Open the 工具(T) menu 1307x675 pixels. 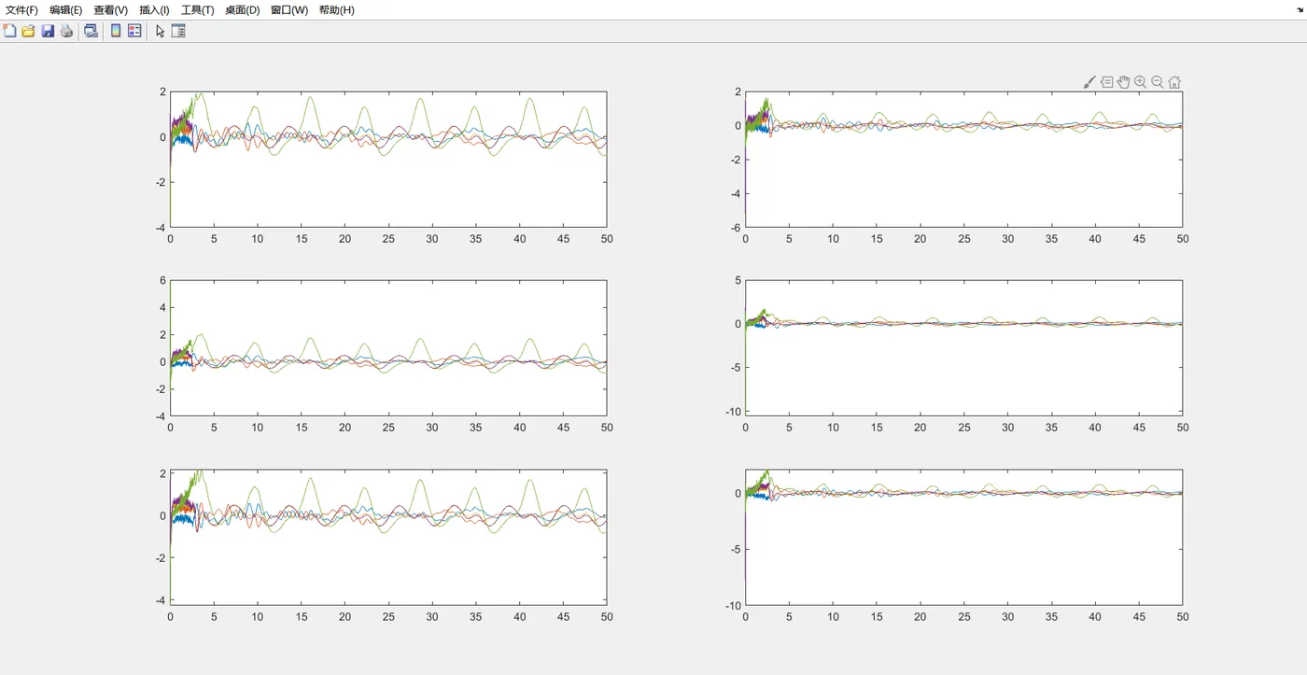pyautogui.click(x=197, y=10)
